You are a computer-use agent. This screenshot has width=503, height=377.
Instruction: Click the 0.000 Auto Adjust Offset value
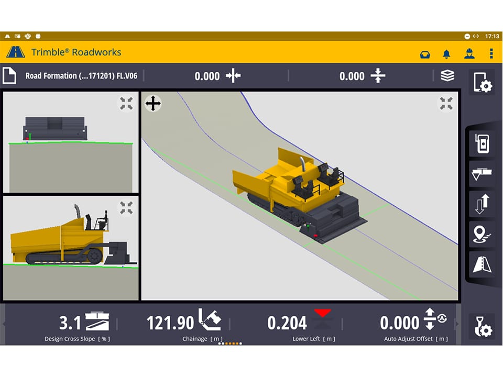400,323
